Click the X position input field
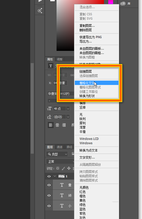The image size is (142, 219). [60, 83]
